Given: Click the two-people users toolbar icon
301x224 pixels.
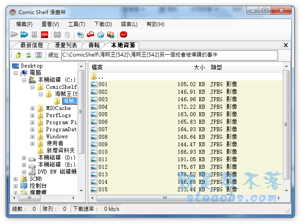Looking at the screenshot, I should click(x=111, y=35).
